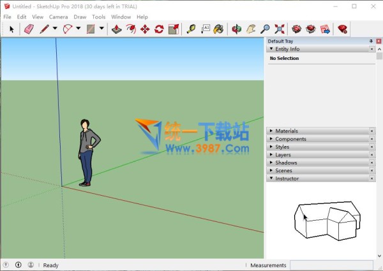This screenshot has height=271, width=383.
Task: Click the sign-in user status icon
Action: [x=31, y=265]
